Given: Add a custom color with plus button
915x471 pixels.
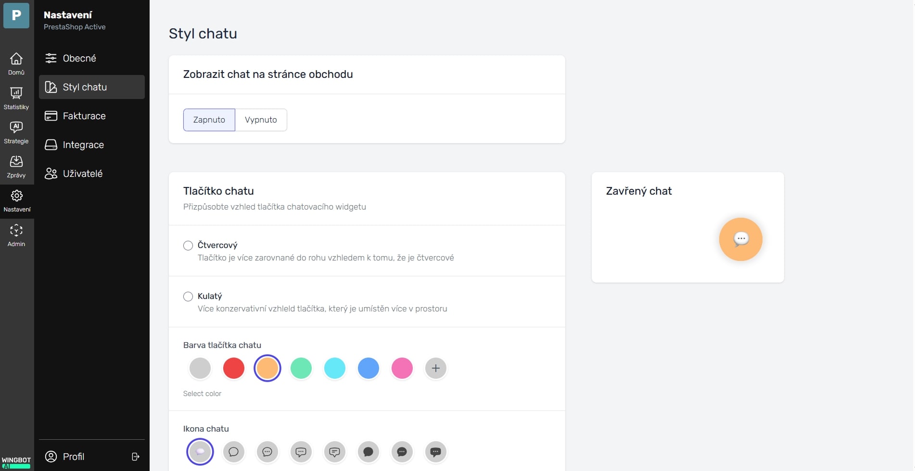Looking at the screenshot, I should click(436, 368).
